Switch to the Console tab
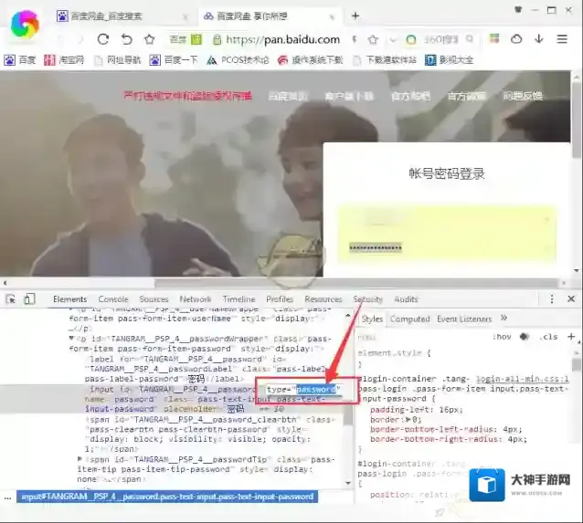The image size is (583, 523). [113, 299]
